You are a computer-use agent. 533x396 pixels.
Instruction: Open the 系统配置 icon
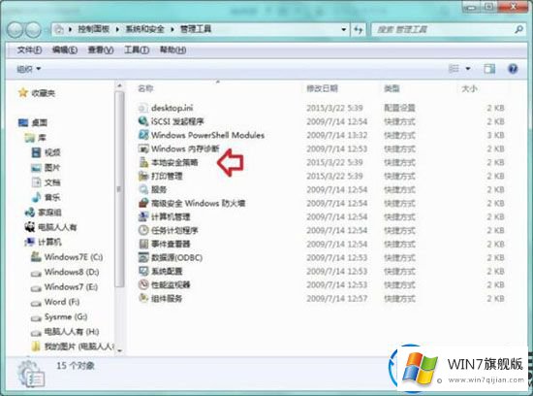click(x=143, y=271)
